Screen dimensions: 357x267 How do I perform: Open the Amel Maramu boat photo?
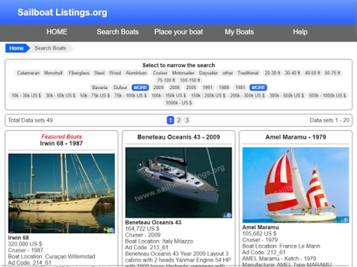coord(296,185)
